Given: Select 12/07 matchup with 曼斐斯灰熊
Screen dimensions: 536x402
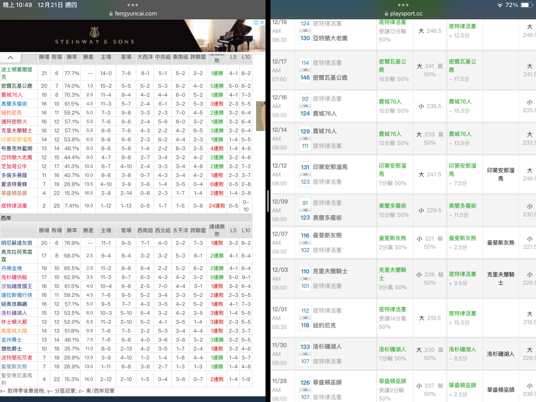Looking at the screenshot, I should coord(336,243).
